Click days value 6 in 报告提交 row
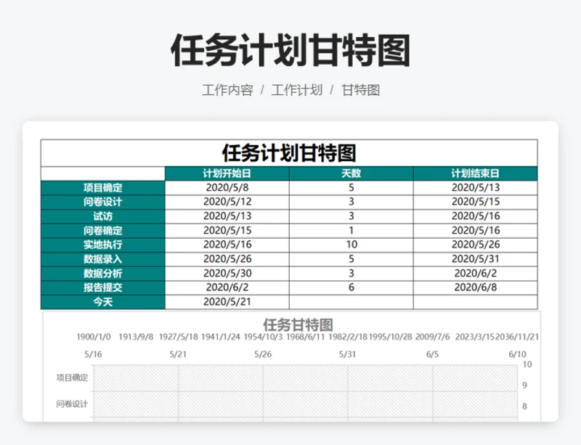The image size is (581, 445). [x=352, y=287]
